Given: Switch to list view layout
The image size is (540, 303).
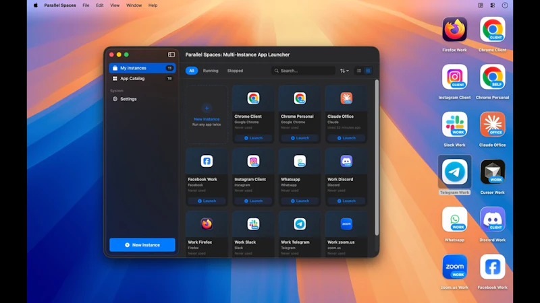Looking at the screenshot, I should (x=359, y=71).
